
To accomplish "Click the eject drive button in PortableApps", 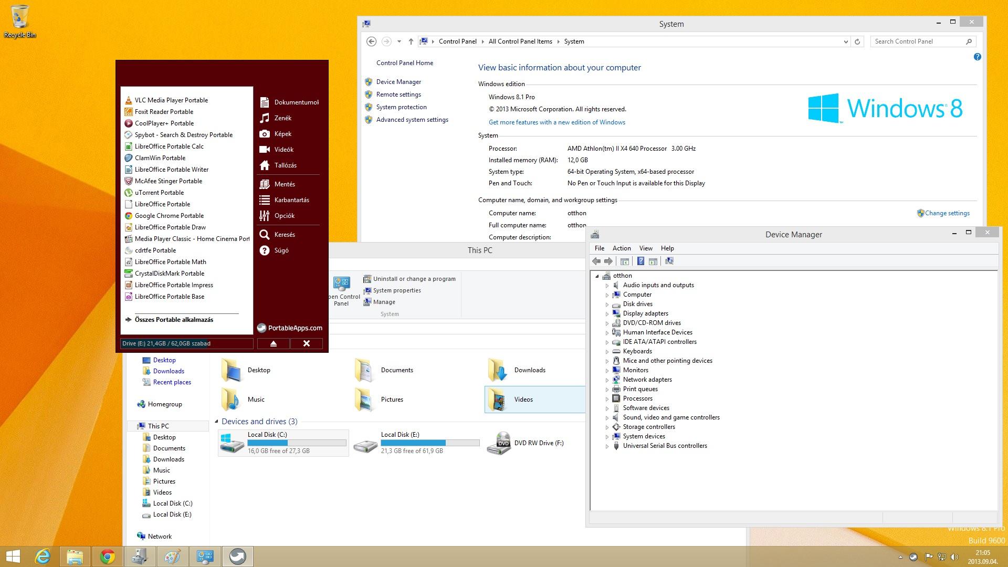I will (x=273, y=343).
